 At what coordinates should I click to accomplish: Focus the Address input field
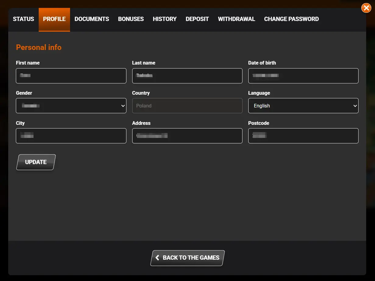click(x=187, y=136)
